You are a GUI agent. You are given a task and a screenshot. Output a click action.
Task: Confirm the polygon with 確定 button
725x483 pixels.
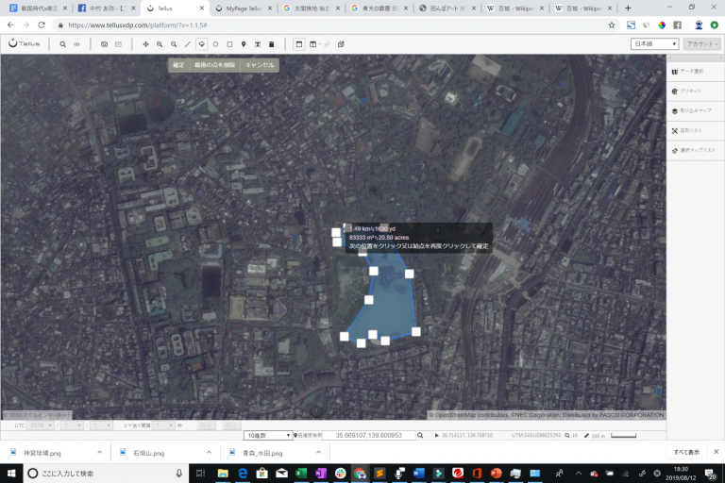[x=178, y=65]
